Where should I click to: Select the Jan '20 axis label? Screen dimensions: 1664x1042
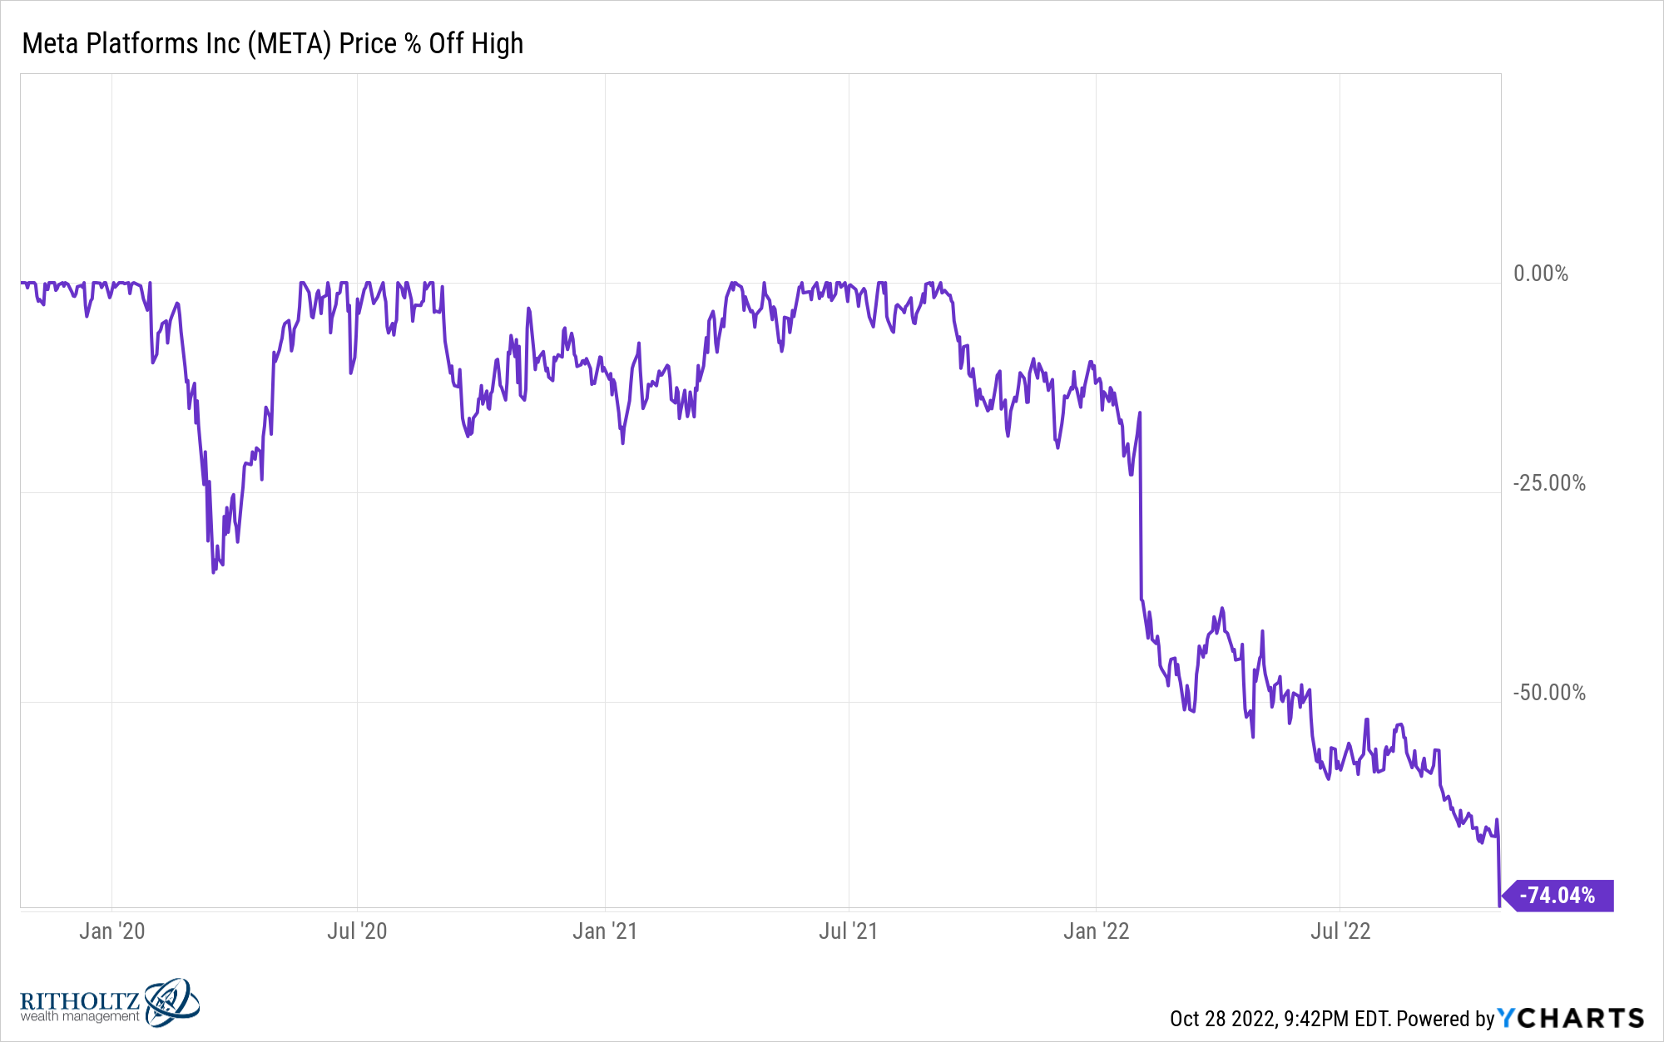coord(111,931)
